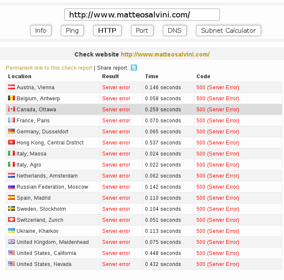
Task: Click 500 (Server Error) code in Nevada row
Action: [x=218, y=264]
